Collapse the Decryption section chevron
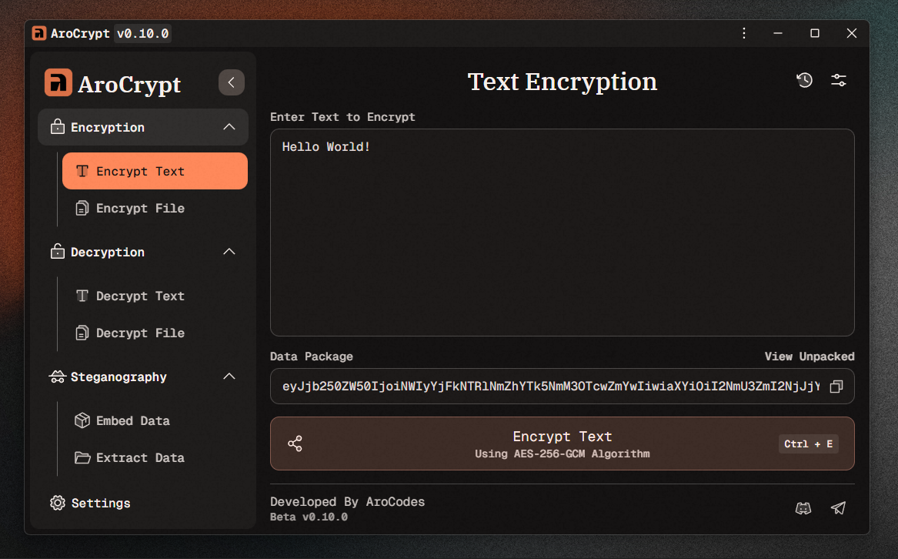 point(229,252)
